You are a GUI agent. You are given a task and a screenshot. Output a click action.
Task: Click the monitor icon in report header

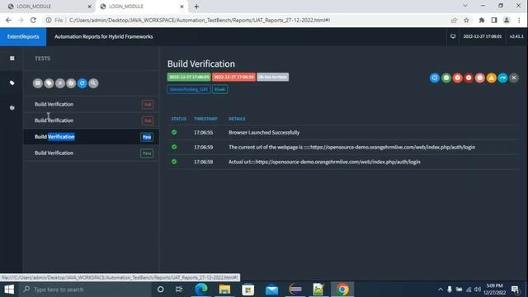[x=453, y=36]
